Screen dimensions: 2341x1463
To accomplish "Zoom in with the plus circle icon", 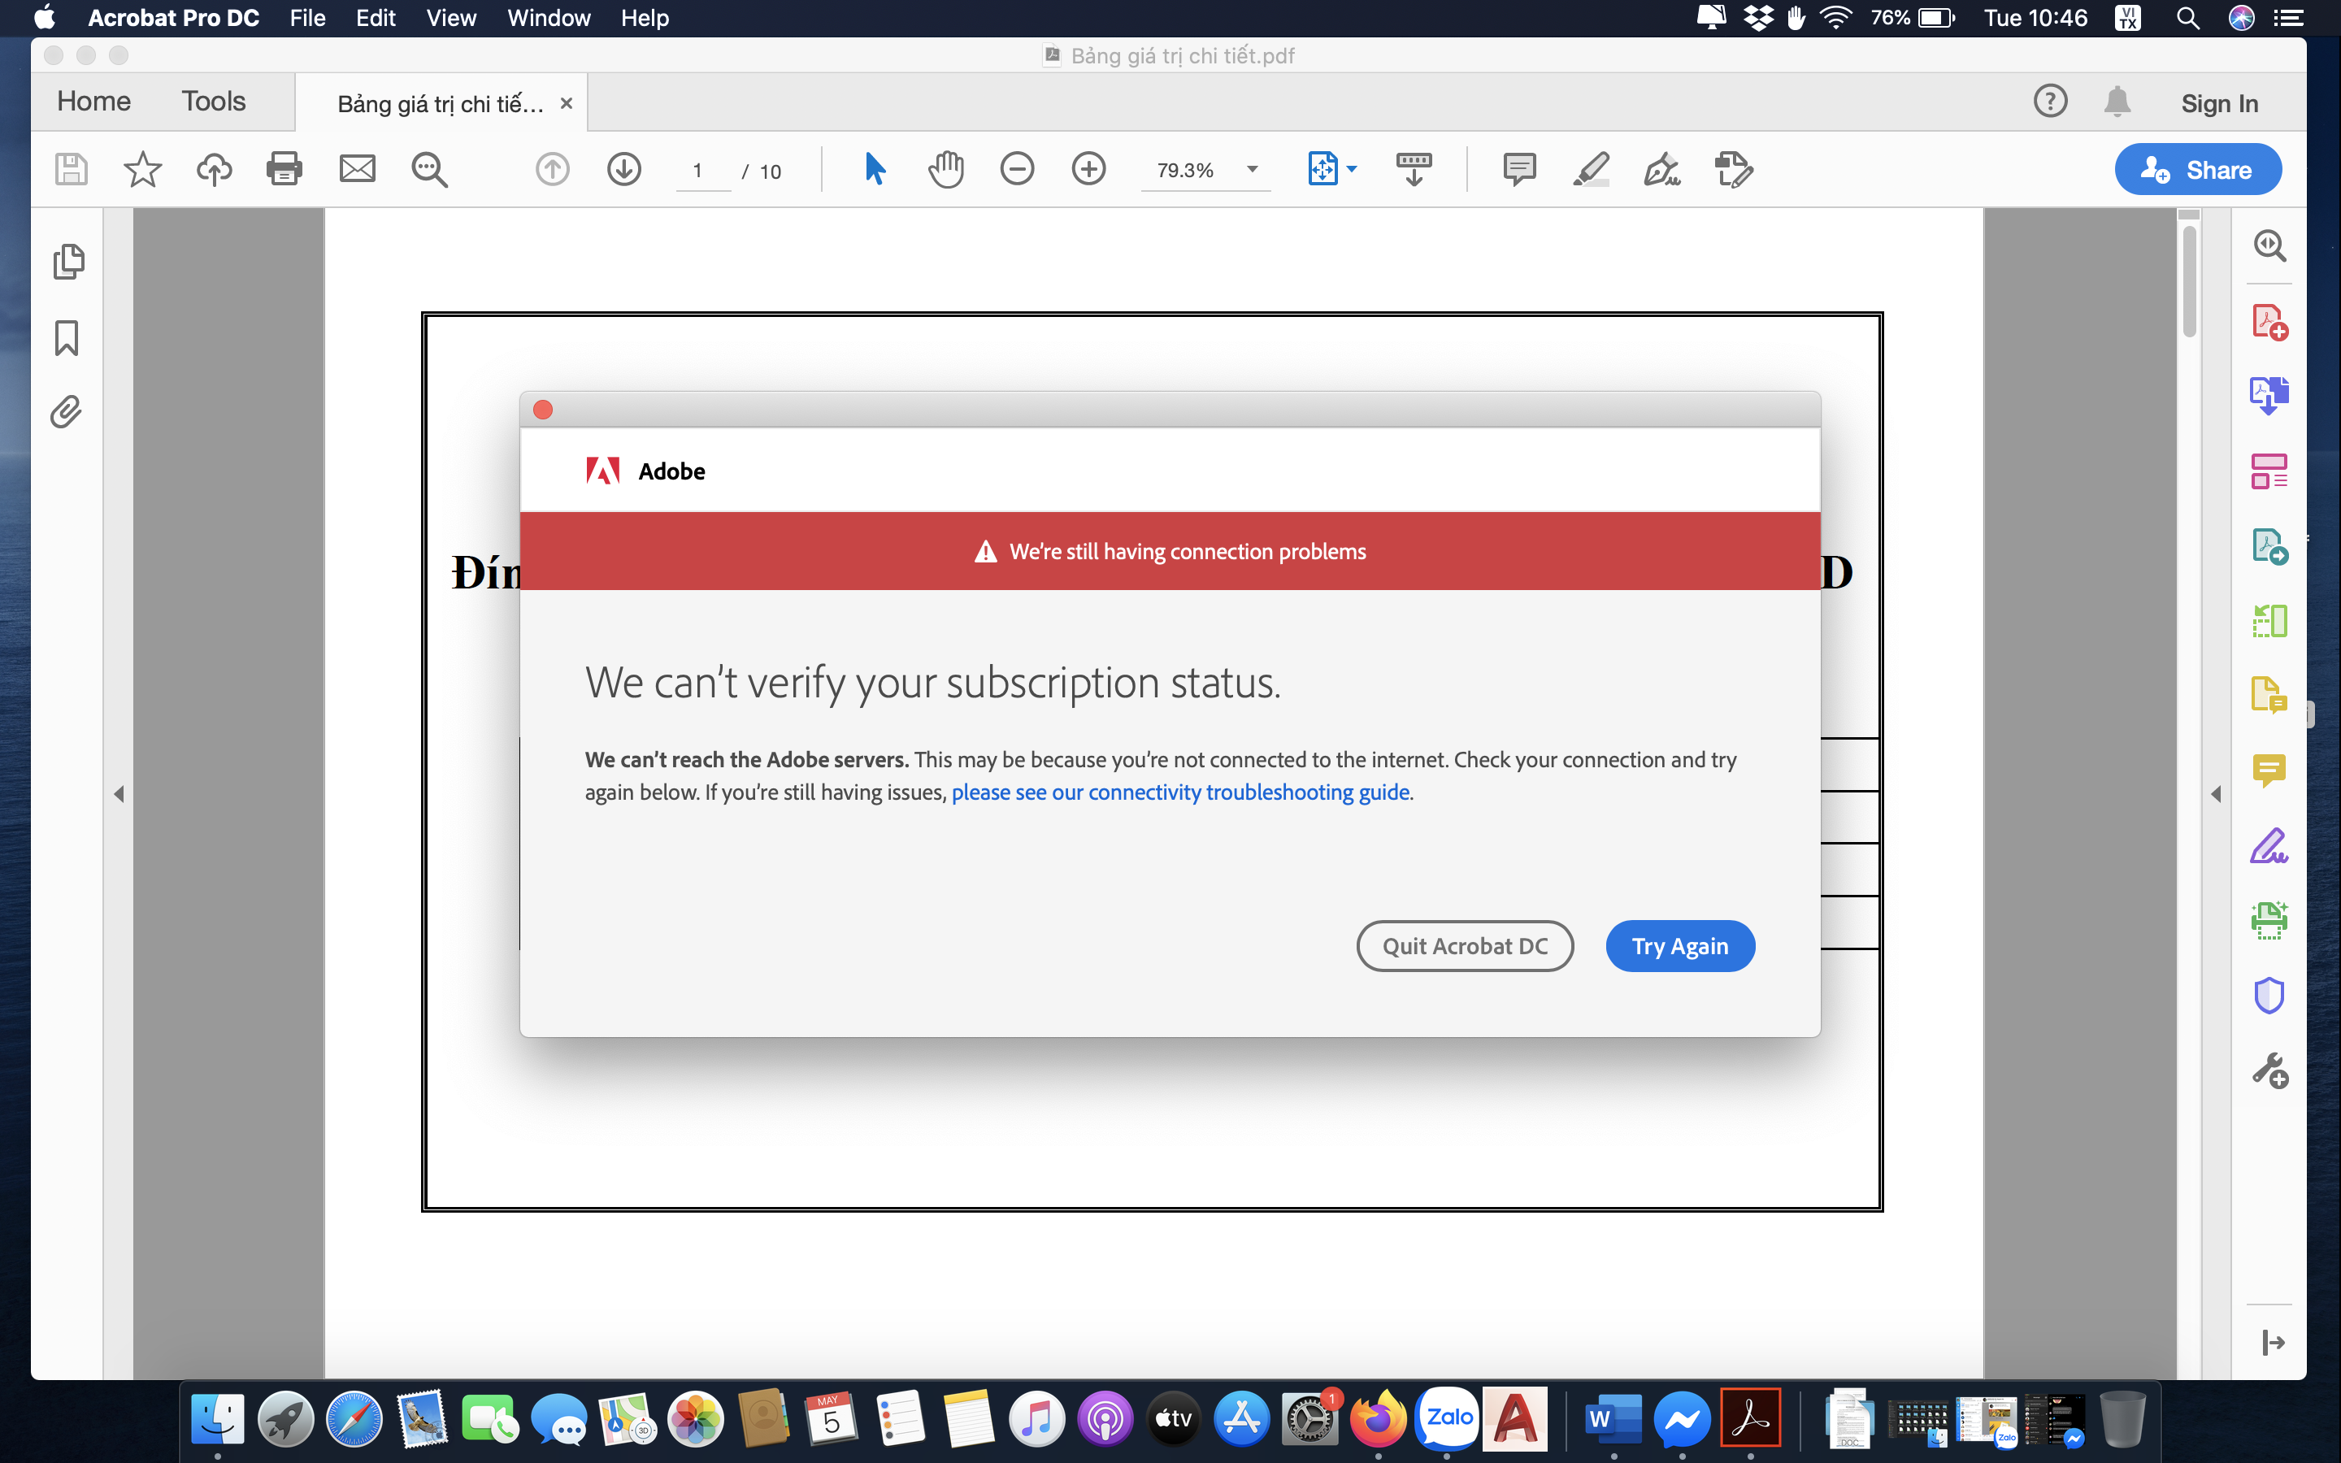I will coord(1088,169).
